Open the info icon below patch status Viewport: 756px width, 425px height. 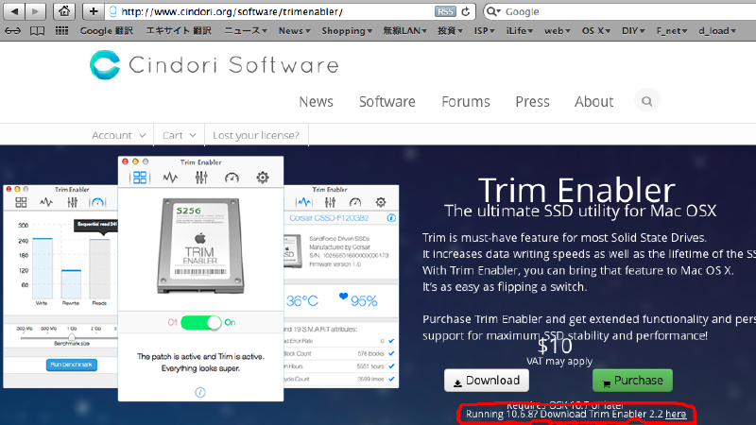click(x=200, y=392)
